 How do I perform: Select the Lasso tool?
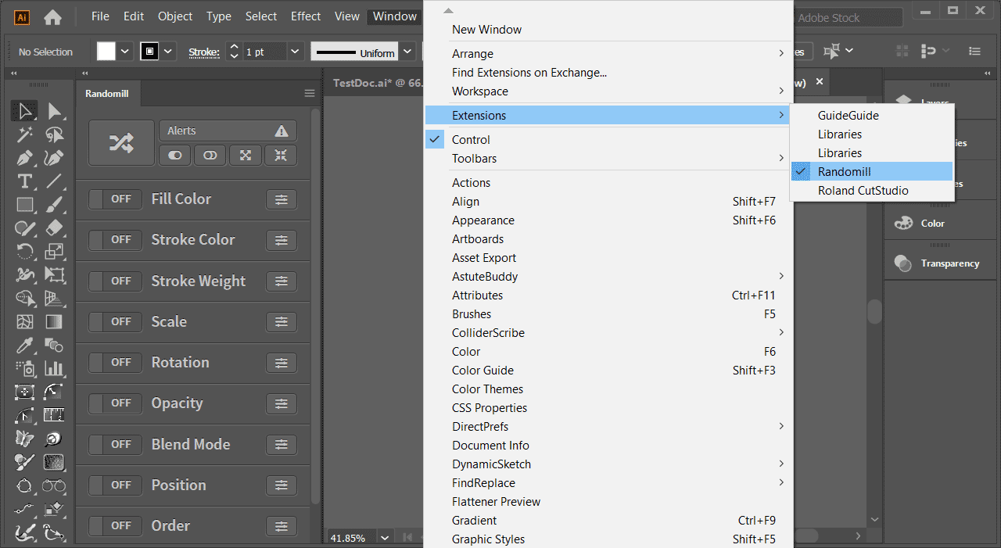click(x=54, y=134)
